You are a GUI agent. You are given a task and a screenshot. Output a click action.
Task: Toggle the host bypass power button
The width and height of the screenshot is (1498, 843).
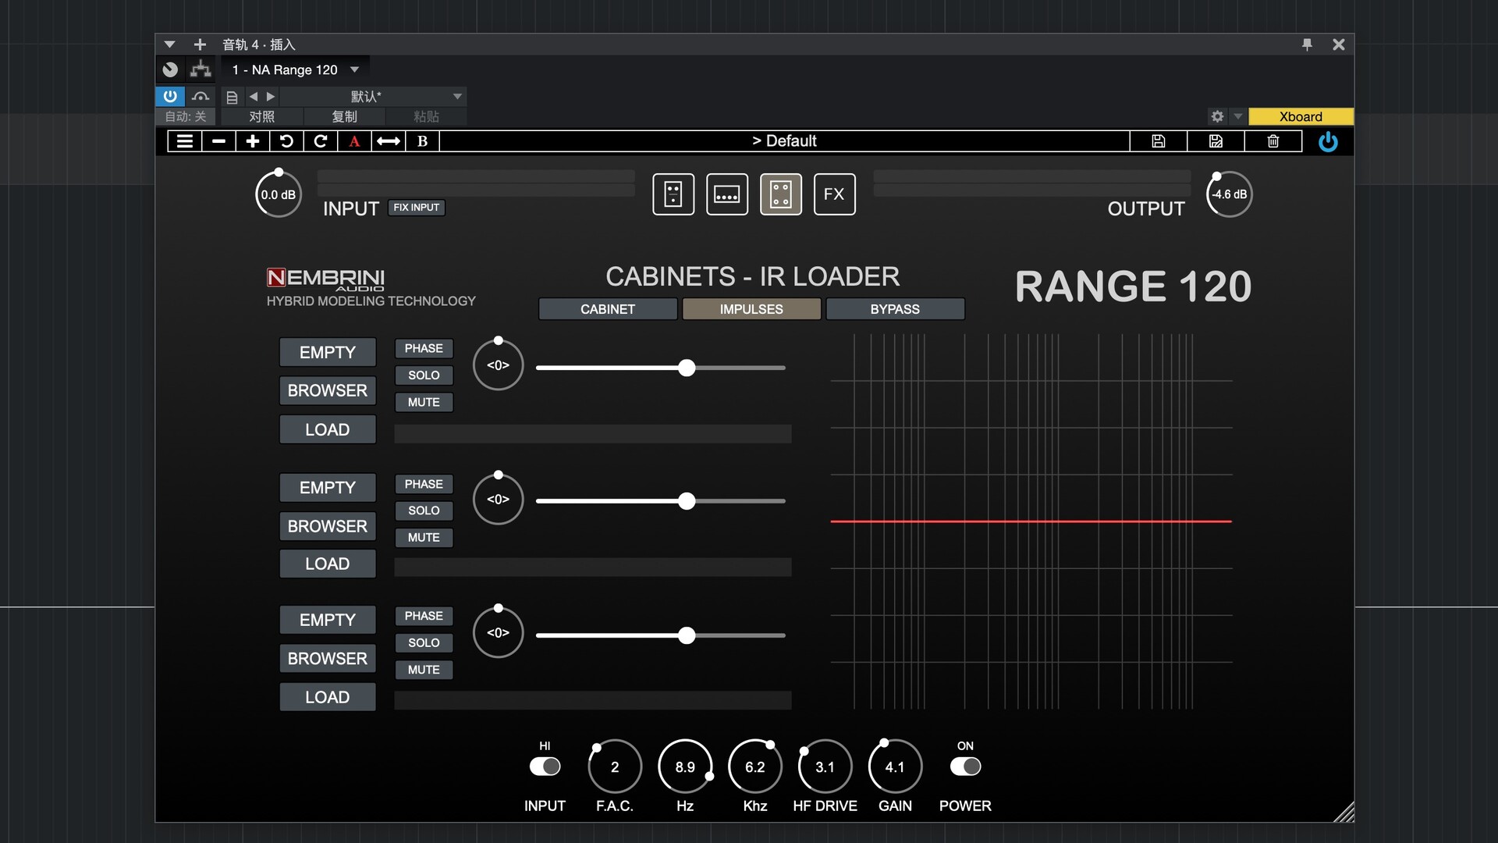170,96
